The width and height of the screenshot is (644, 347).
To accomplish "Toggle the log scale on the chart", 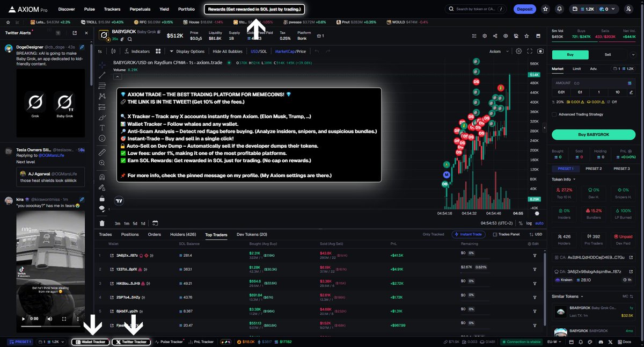I will click(529, 223).
